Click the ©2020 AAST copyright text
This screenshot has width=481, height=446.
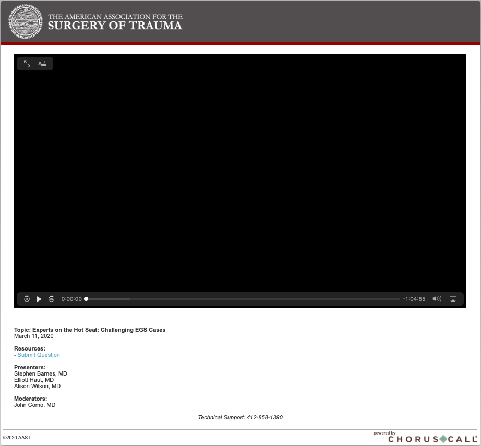pos(17,438)
